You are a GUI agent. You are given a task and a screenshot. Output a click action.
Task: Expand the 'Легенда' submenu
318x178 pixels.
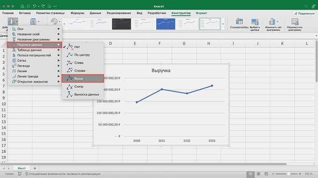(34, 66)
